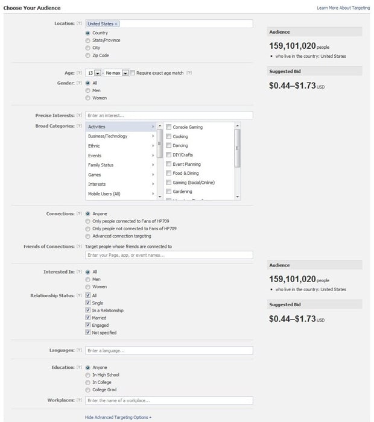The image size is (374, 422).
Task: Select In High School education option
Action: [x=87, y=375]
